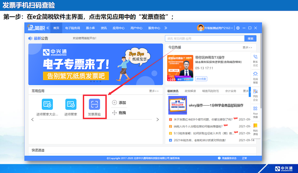
Task: Open 我的课程 sidebar icon
Action: click(x=255, y=126)
